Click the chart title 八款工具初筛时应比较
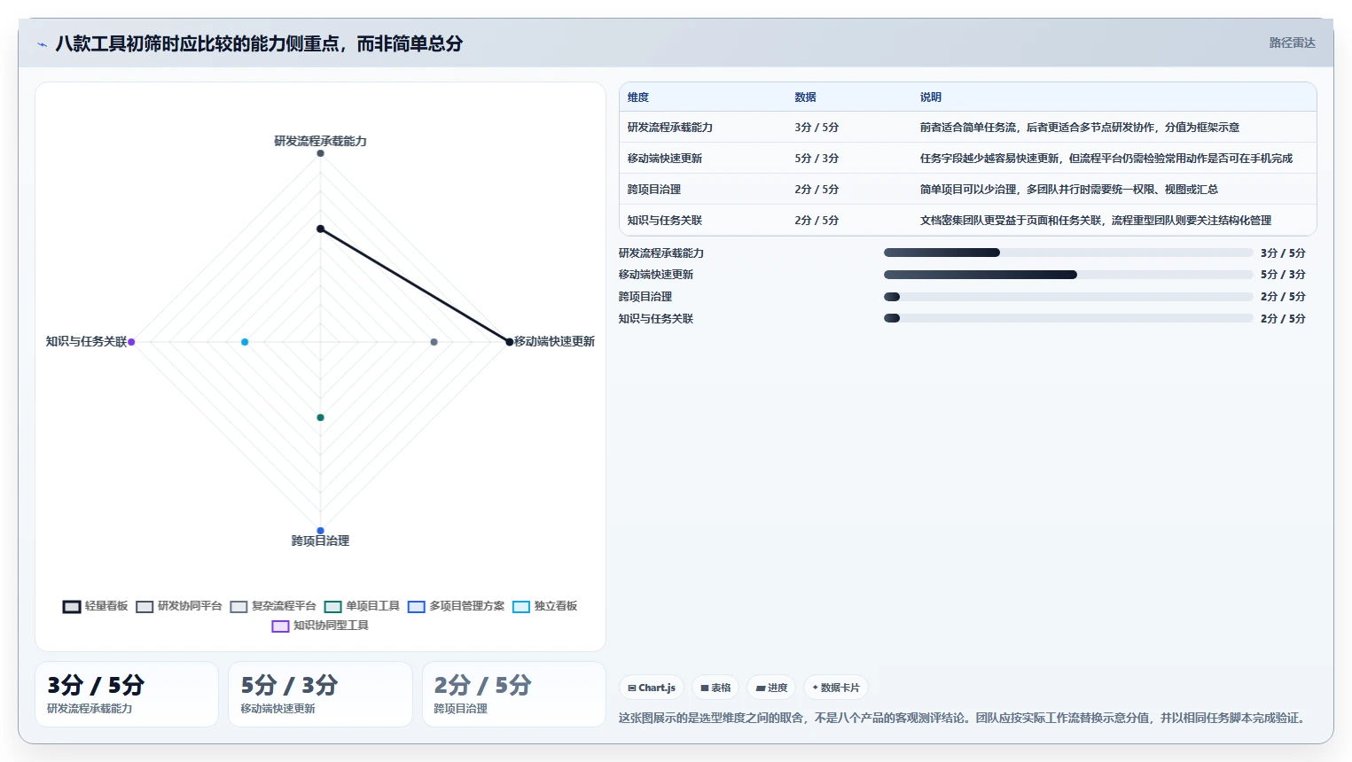 259,43
